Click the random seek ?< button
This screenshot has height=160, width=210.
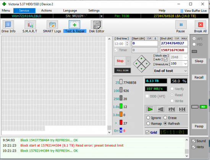171,109
